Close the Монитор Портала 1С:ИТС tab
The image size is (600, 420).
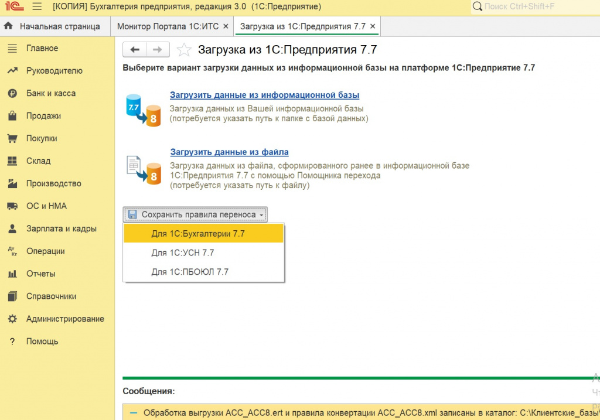click(x=226, y=26)
